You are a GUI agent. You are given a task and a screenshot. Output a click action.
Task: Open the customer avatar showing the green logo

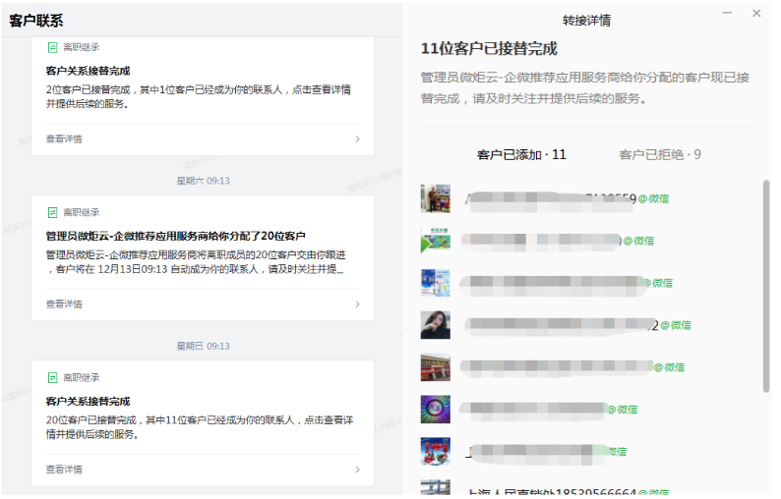pyautogui.click(x=435, y=241)
